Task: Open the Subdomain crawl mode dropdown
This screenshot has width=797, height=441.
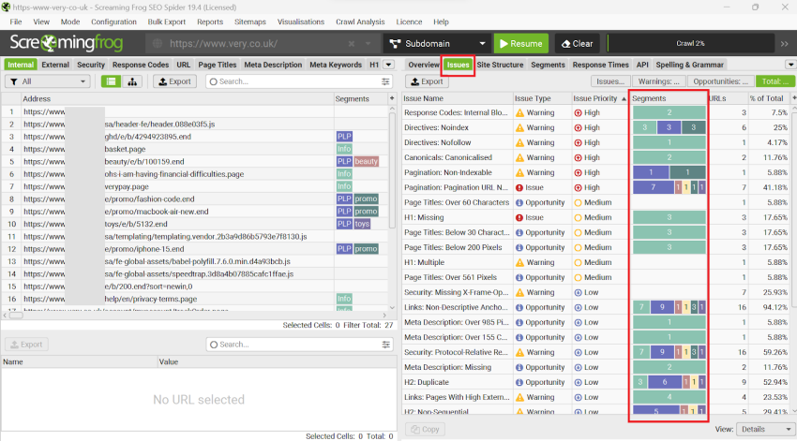Action: click(x=437, y=43)
